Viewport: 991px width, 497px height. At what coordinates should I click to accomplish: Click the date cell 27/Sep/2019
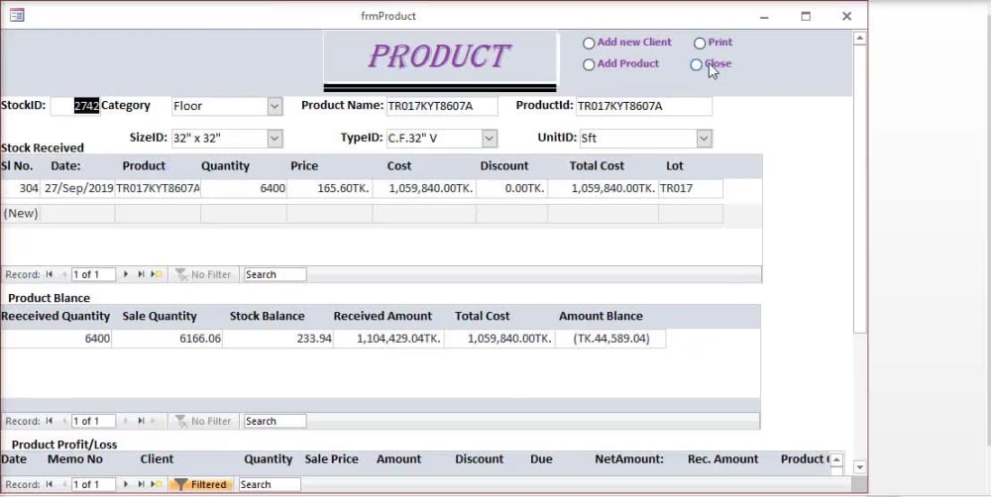click(x=77, y=188)
